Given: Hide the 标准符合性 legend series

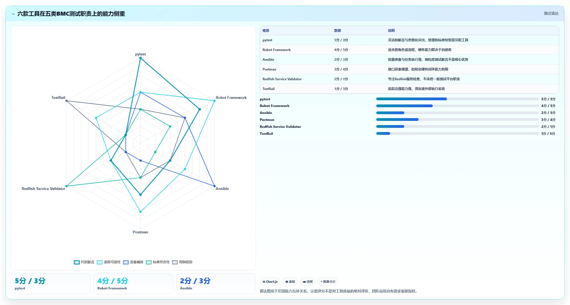Looking at the screenshot, I should tap(158, 262).
